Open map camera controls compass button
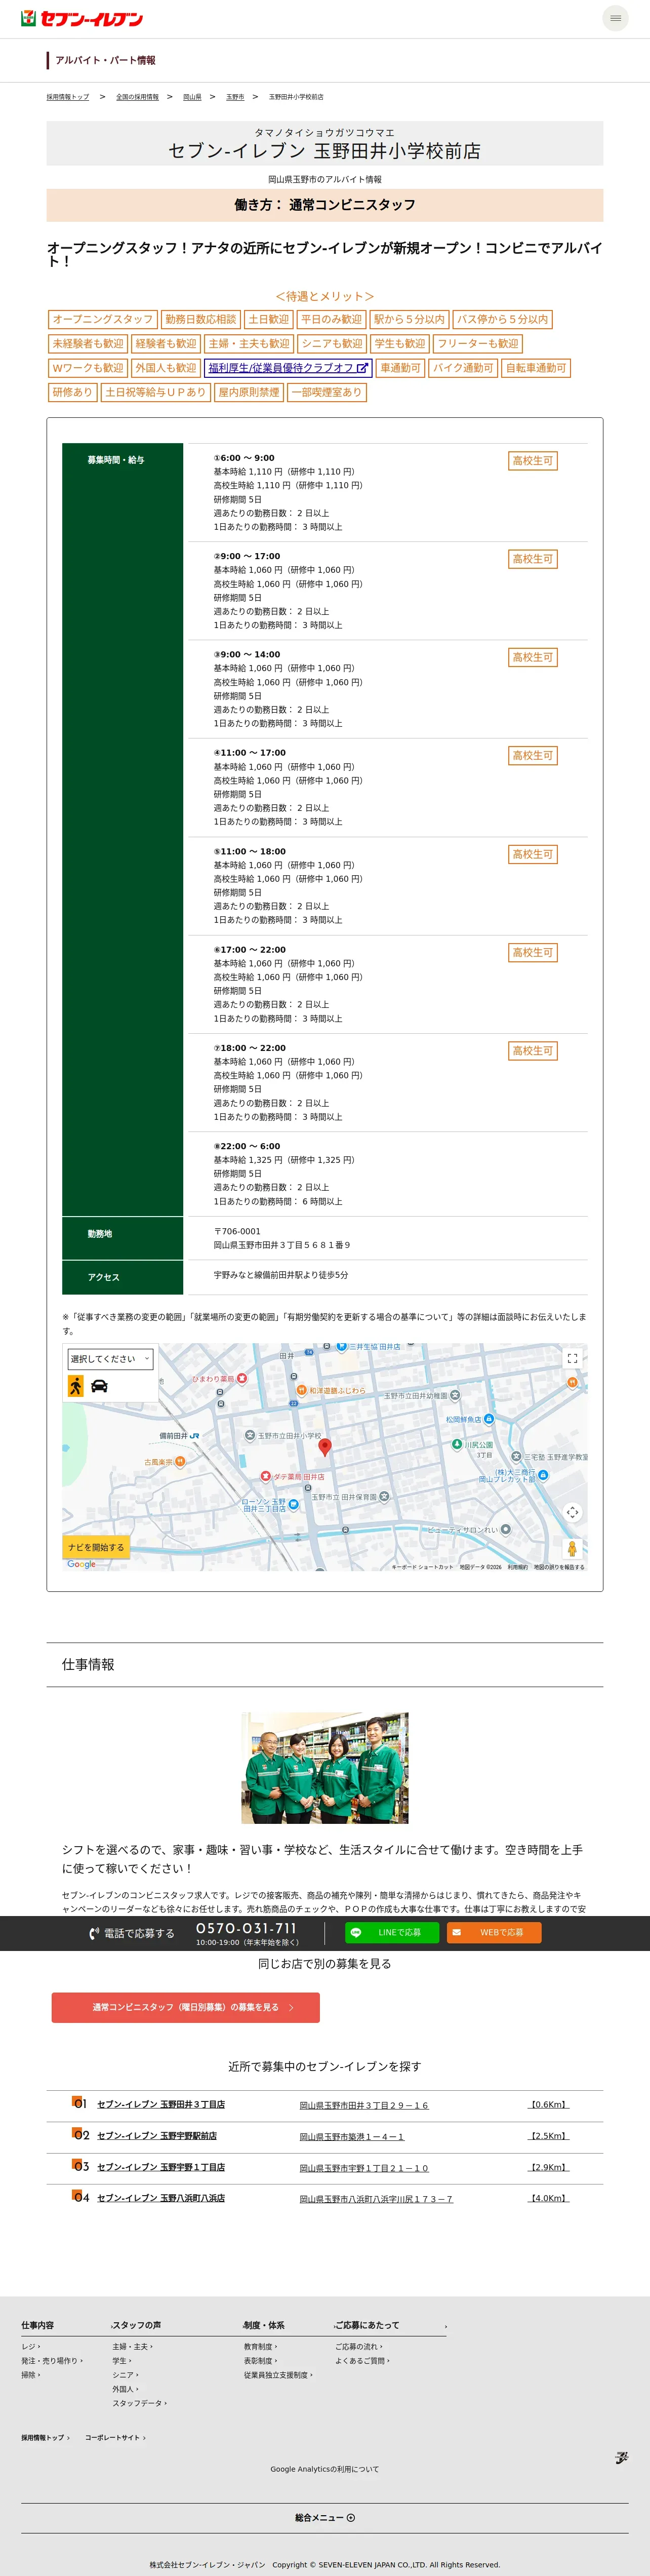 coord(572,1513)
